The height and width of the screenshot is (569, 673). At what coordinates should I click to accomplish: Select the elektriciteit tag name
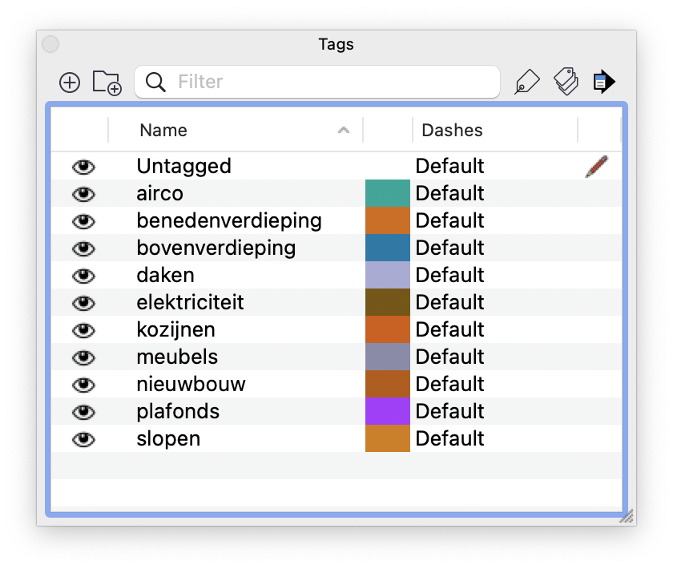(190, 302)
